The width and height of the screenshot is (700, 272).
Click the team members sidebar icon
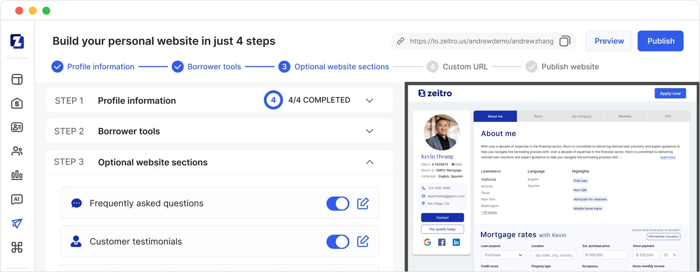click(17, 151)
